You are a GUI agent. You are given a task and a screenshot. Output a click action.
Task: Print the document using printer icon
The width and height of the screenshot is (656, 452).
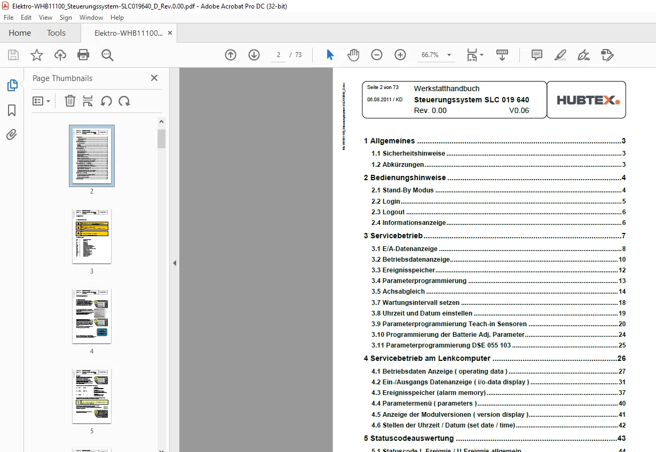[83, 55]
